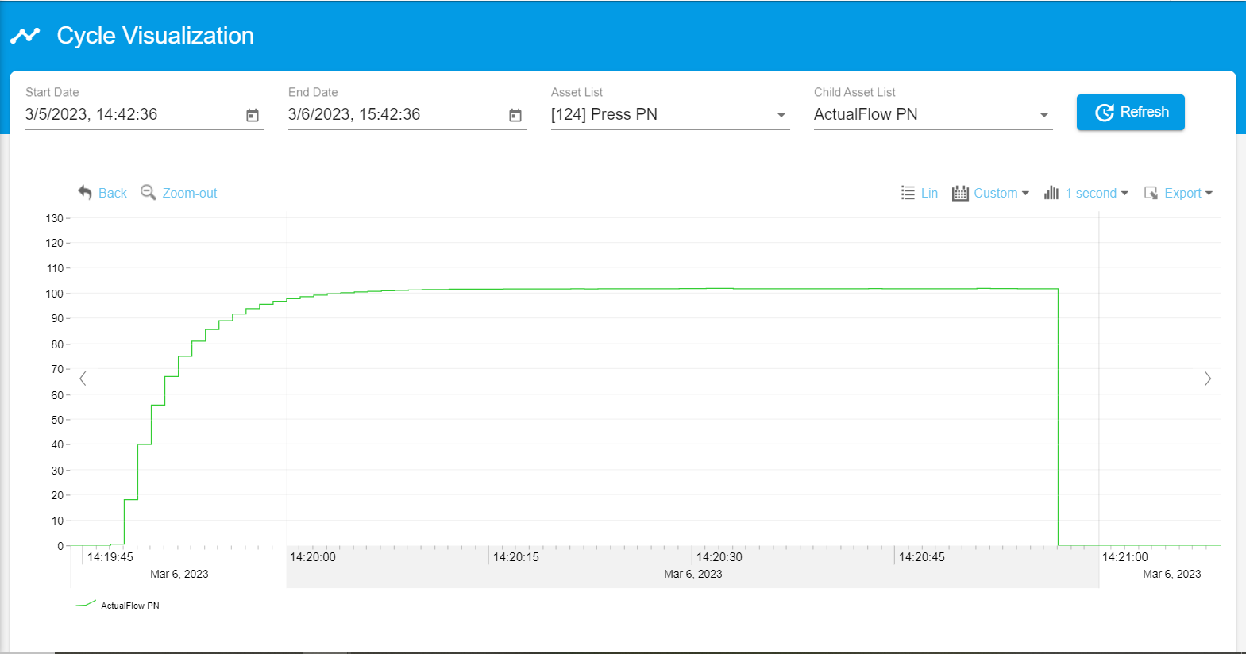Expand the Asset List dropdown arrow
The image size is (1246, 654).
pyautogui.click(x=781, y=115)
